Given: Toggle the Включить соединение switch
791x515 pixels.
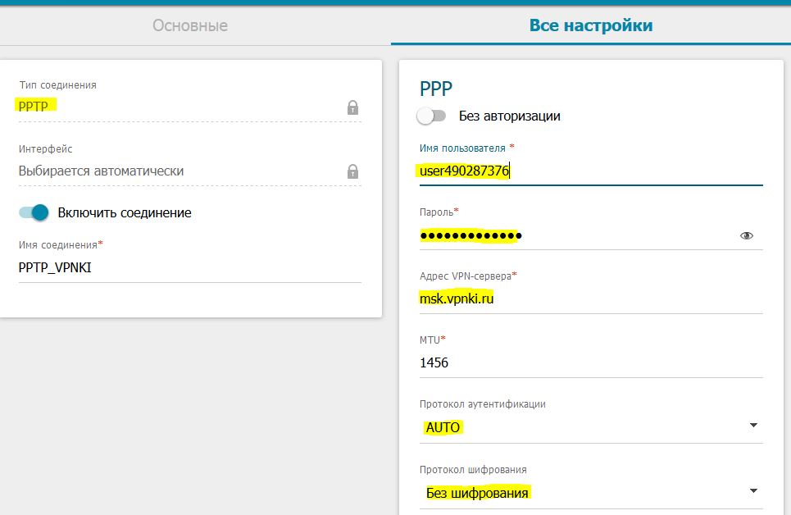Looking at the screenshot, I should pos(34,212).
